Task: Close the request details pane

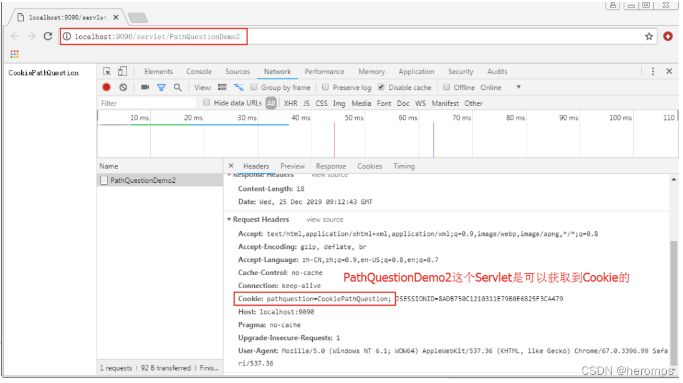Action: coord(231,166)
